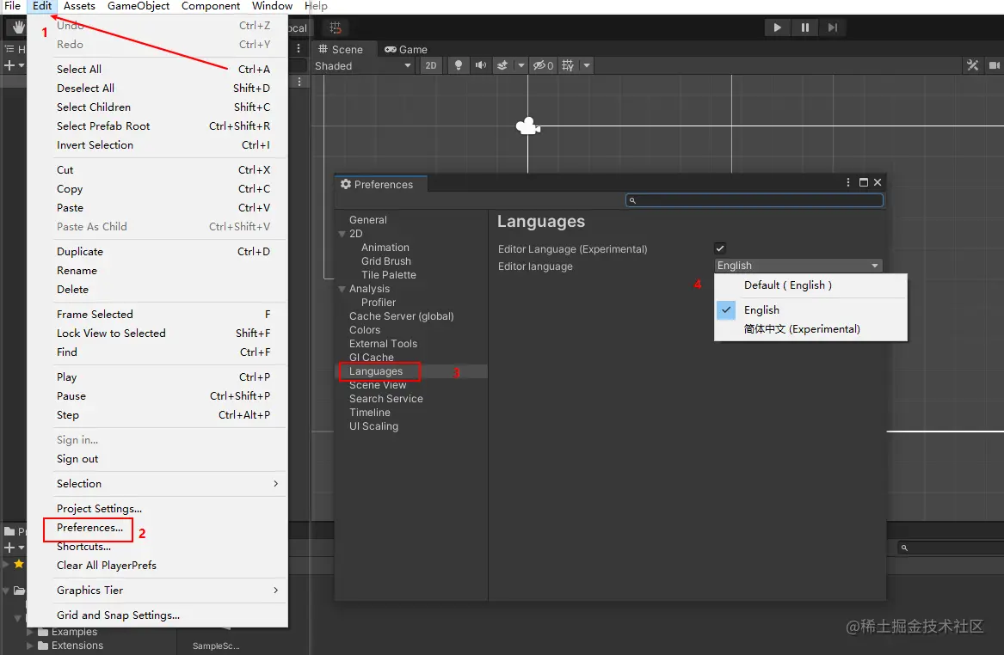Toggle 2D view mode
Screen dimensions: 1004x655
(431, 65)
